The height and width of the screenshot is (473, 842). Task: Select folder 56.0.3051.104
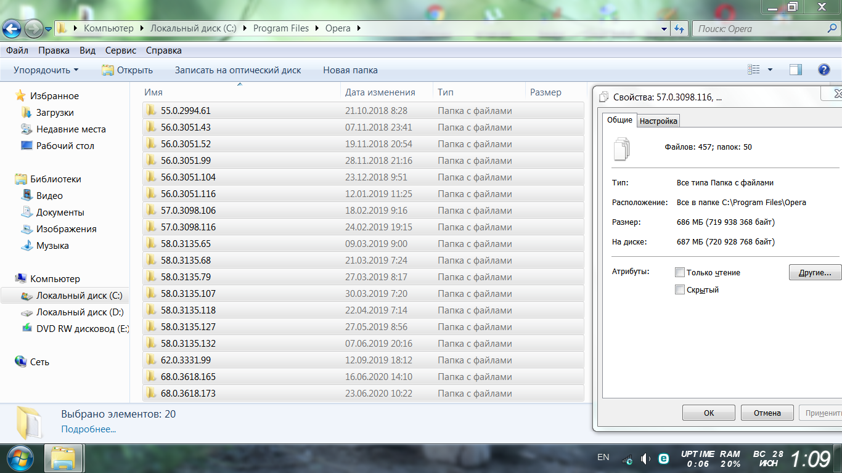[362, 177]
